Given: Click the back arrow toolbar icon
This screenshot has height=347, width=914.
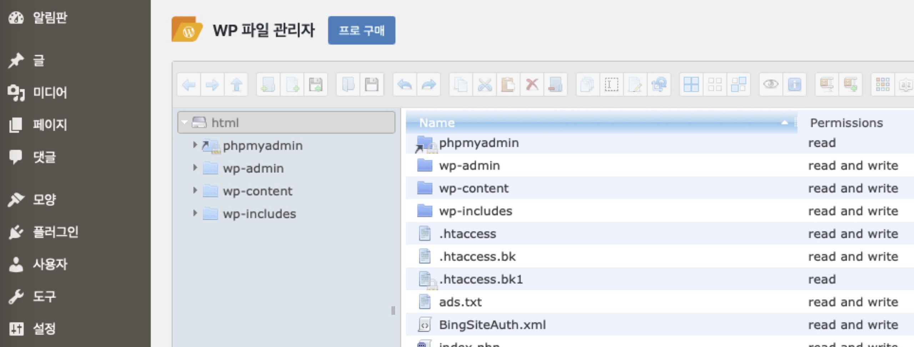Looking at the screenshot, I should tap(189, 85).
